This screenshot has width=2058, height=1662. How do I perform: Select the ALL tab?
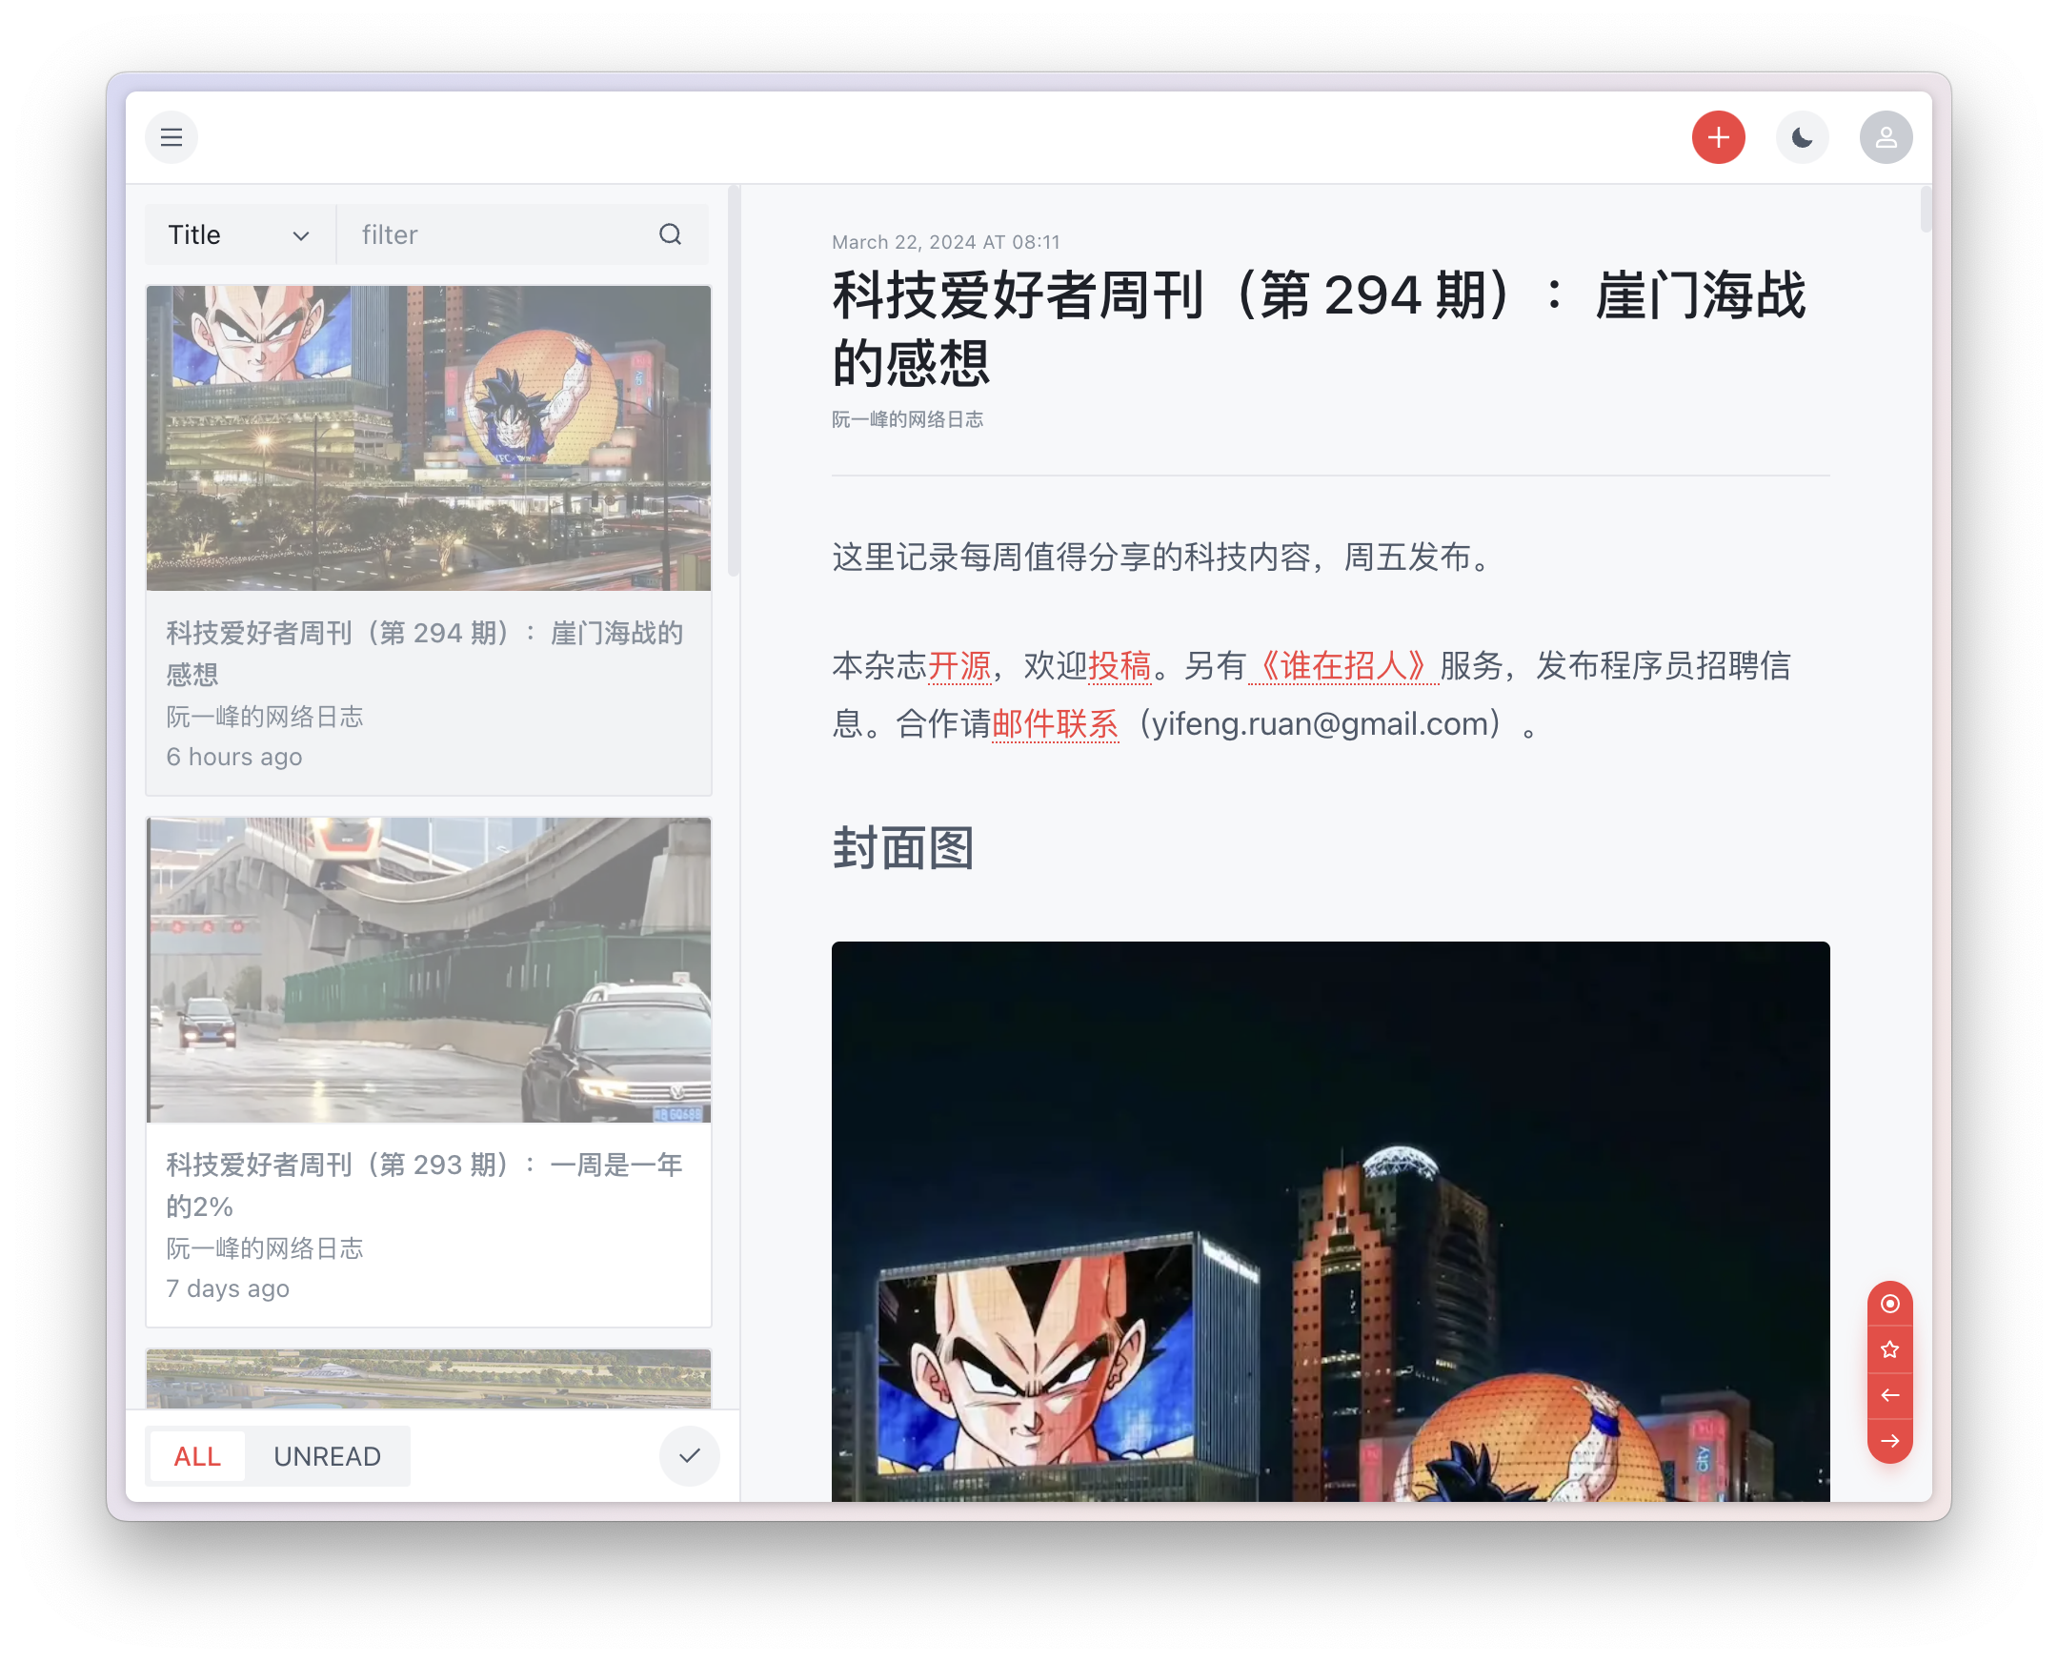click(x=197, y=1456)
